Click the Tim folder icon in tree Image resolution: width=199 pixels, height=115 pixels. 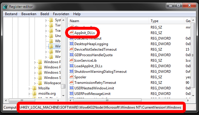point(51,25)
